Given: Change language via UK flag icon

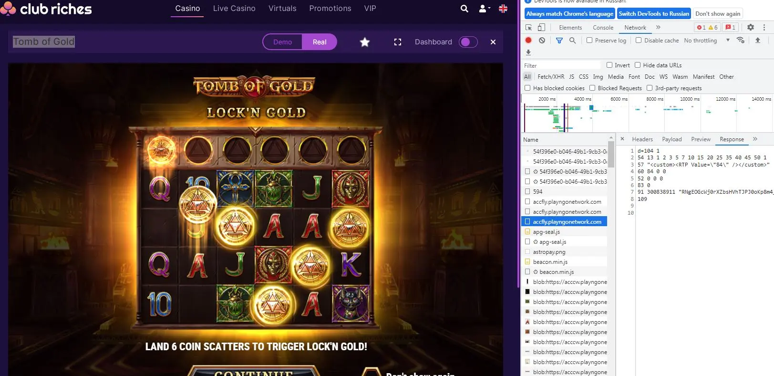Looking at the screenshot, I should pyautogui.click(x=503, y=9).
